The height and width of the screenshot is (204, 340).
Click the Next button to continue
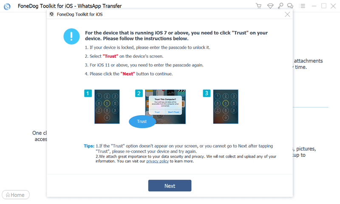coord(170,186)
